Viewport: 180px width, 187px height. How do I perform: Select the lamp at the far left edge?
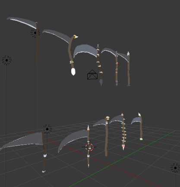point(6,60)
